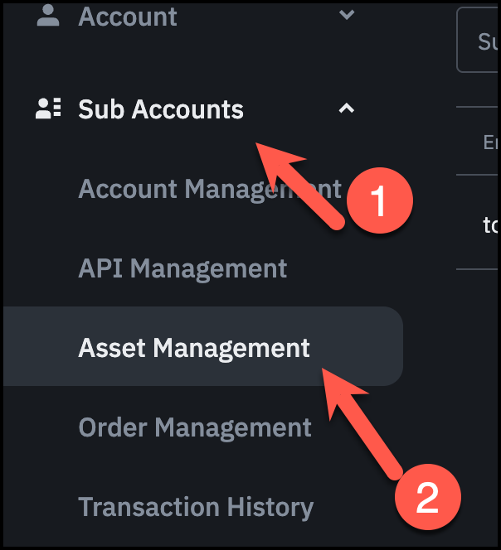Collapse the Sub Accounts chevron

(347, 108)
